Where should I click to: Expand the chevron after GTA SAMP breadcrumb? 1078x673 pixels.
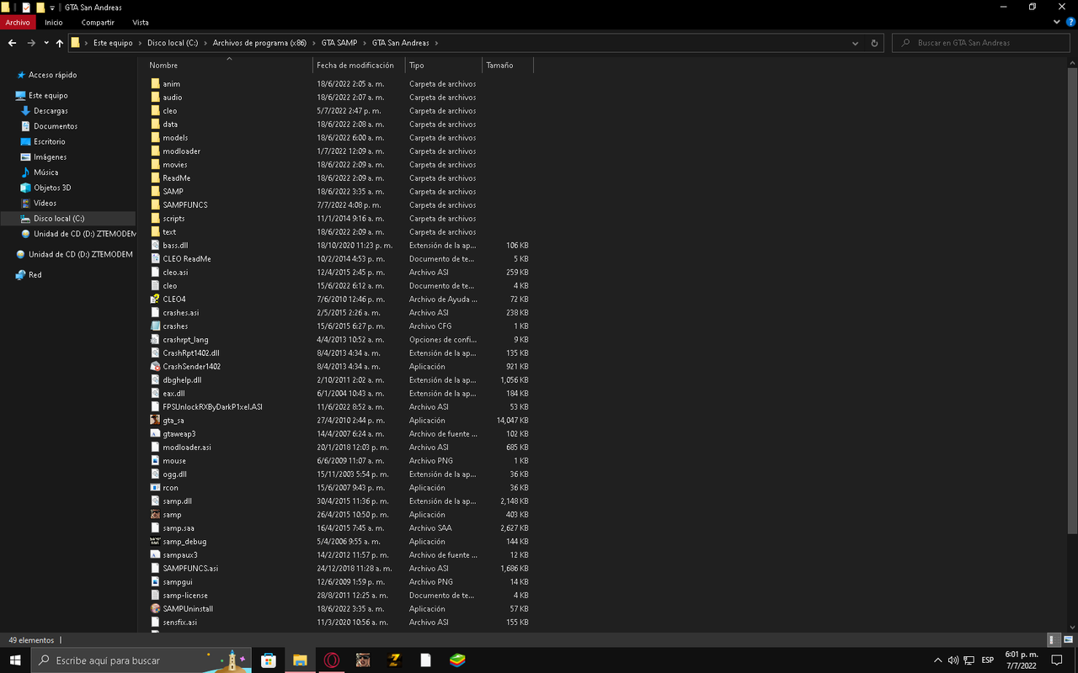(364, 43)
